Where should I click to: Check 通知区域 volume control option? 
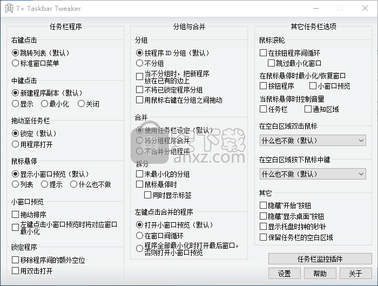pos(322,109)
